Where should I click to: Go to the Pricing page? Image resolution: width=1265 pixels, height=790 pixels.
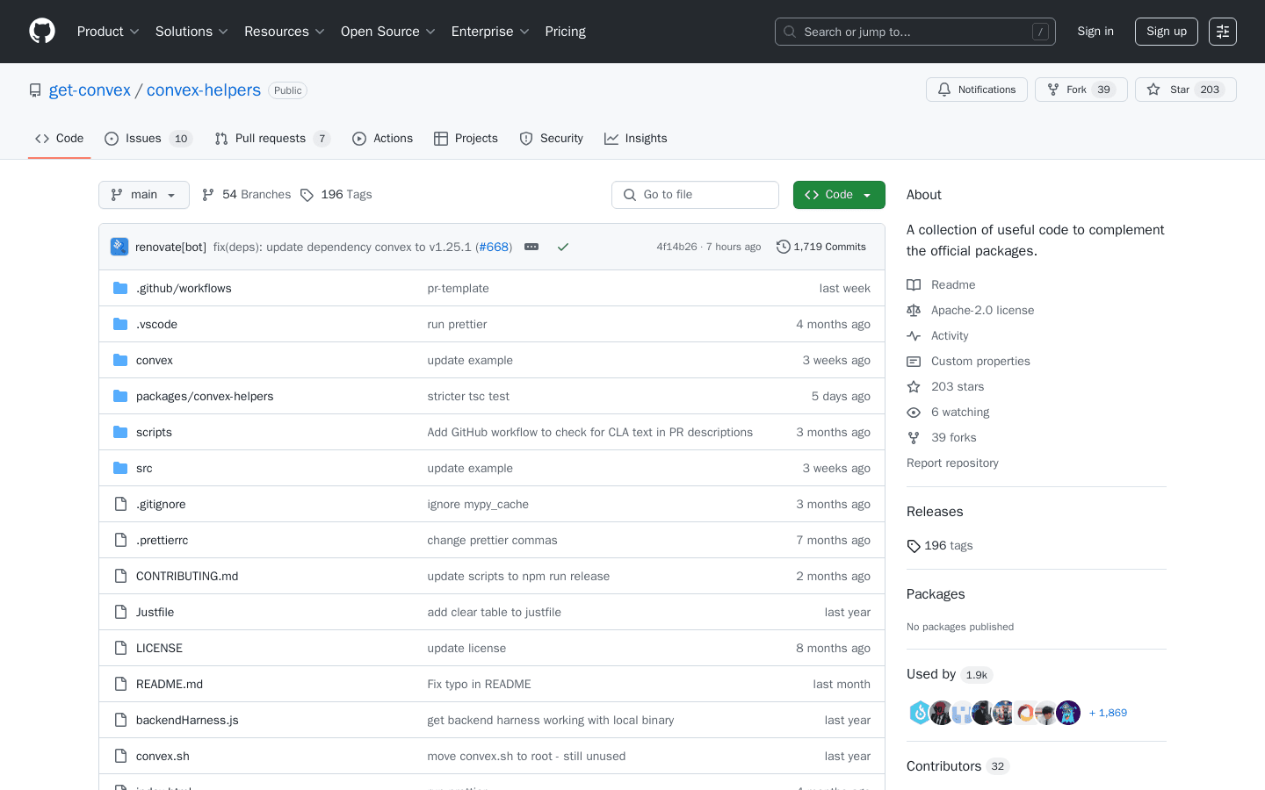coord(565,32)
